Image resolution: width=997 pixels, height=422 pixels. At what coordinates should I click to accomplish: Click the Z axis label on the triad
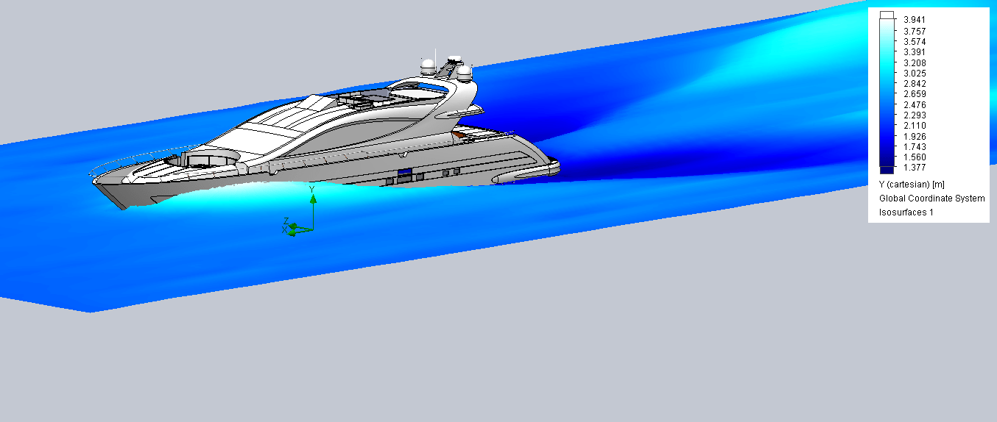pos(286,221)
